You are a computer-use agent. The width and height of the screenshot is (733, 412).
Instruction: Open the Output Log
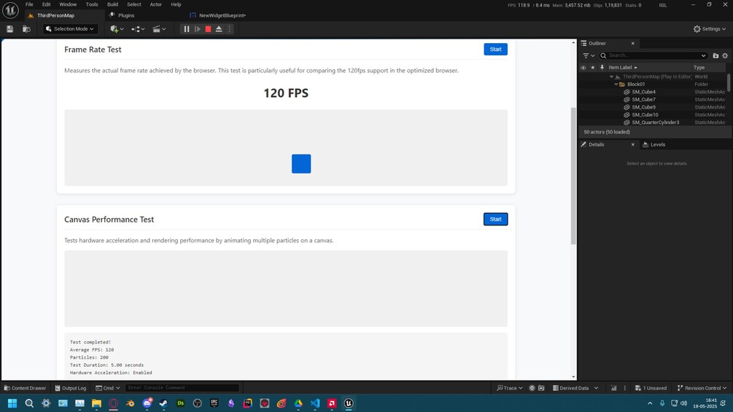[x=71, y=388]
